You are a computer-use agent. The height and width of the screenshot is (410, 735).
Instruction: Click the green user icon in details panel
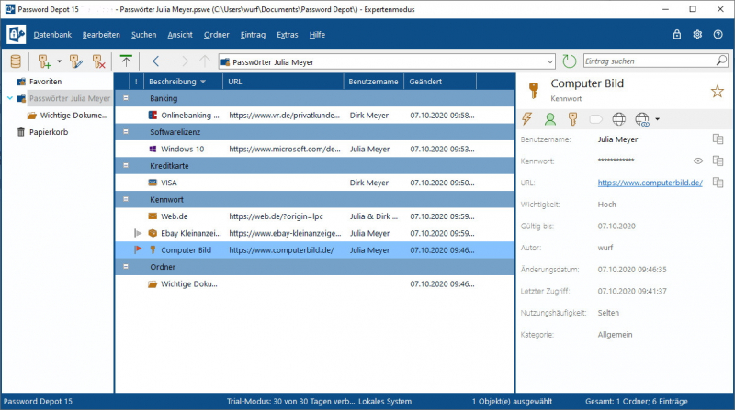point(549,118)
